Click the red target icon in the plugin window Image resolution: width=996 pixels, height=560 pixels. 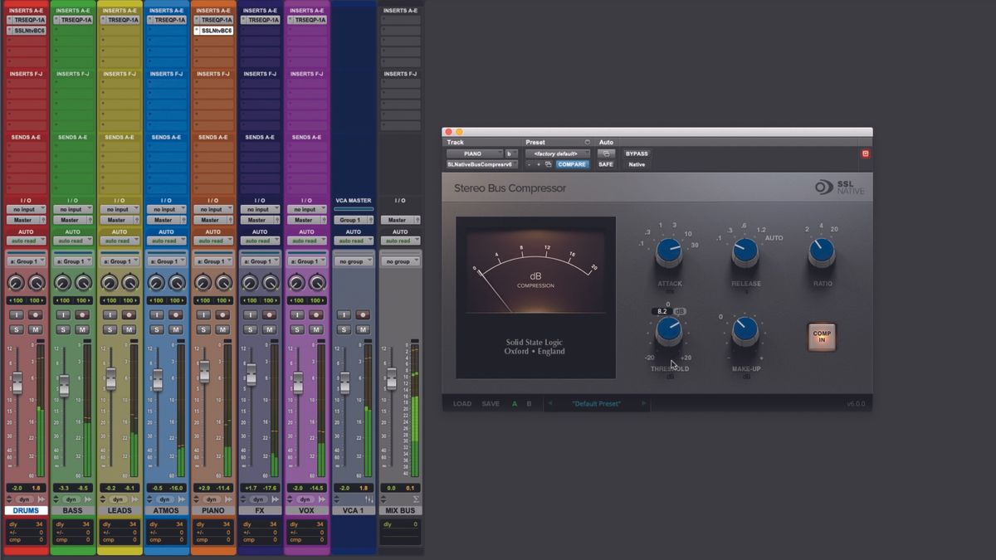[x=865, y=153]
